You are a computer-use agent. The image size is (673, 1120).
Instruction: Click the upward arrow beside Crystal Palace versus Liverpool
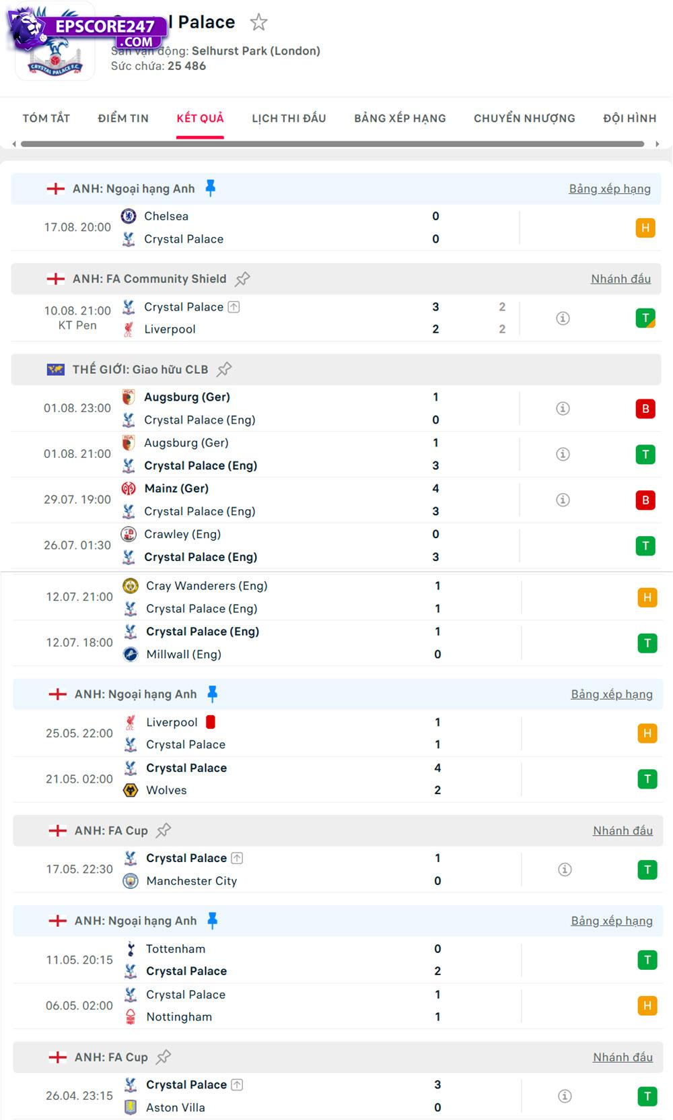pos(234,306)
